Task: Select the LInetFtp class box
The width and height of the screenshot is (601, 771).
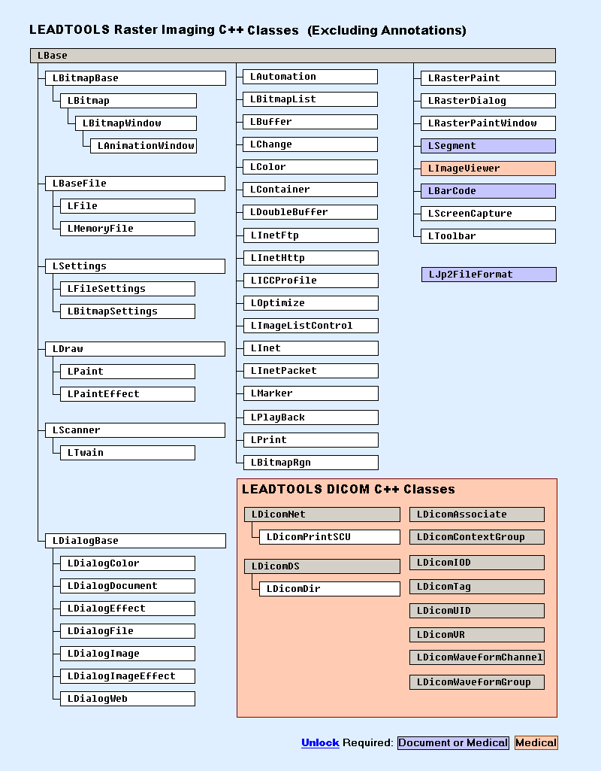Action: click(311, 235)
